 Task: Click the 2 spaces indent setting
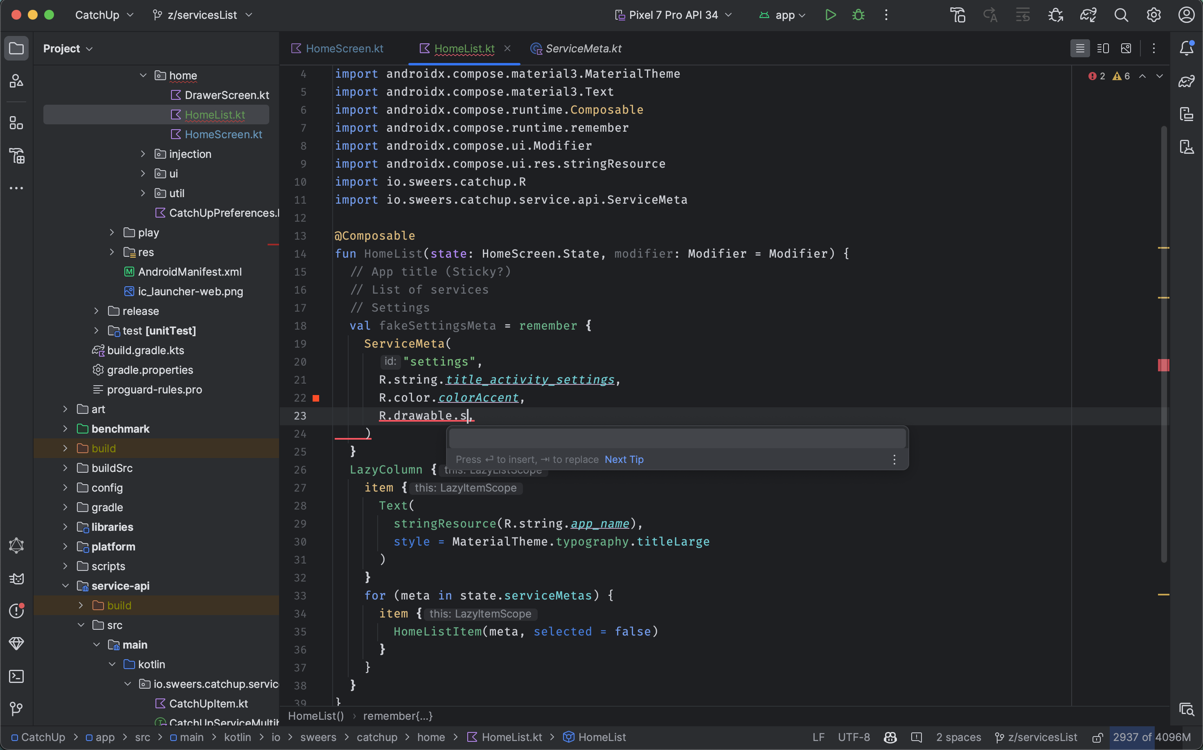(958, 737)
